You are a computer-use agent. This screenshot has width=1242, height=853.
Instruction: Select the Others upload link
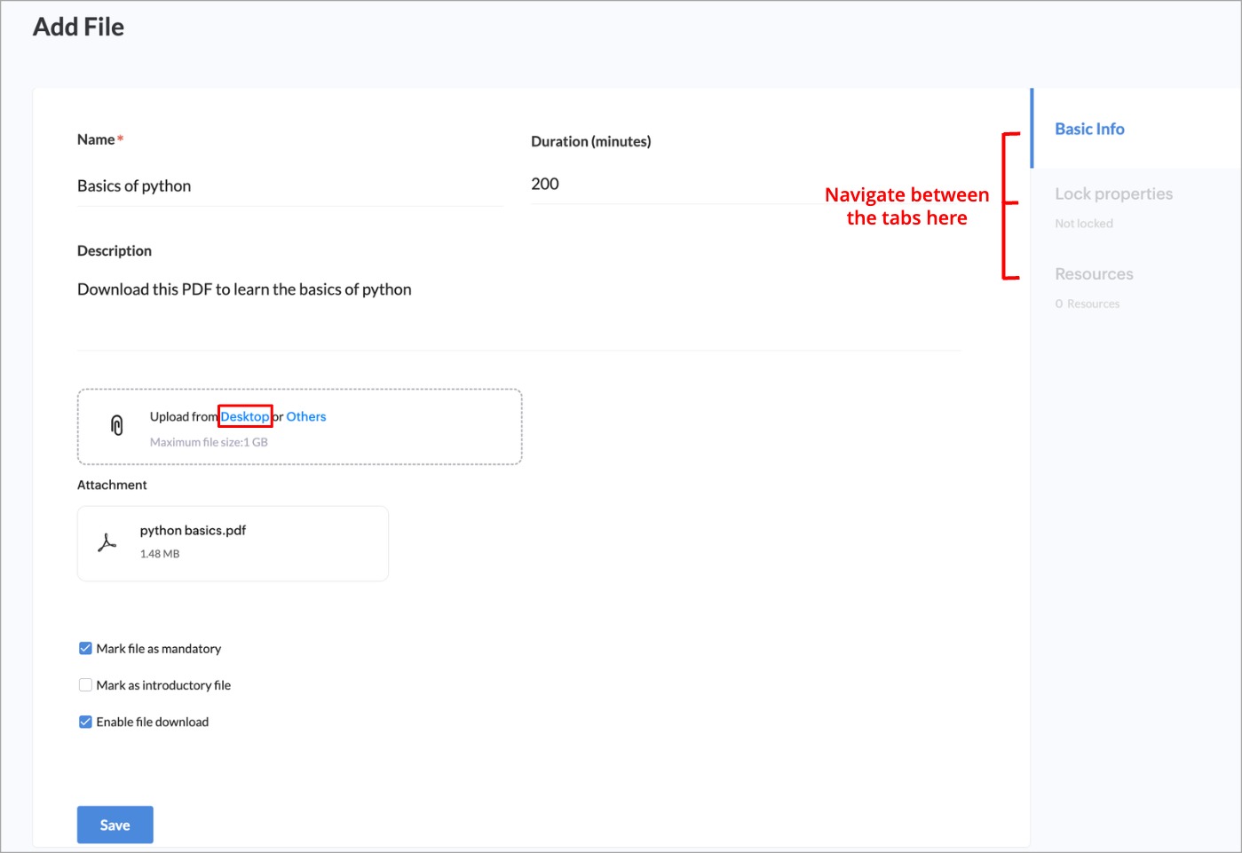click(306, 416)
